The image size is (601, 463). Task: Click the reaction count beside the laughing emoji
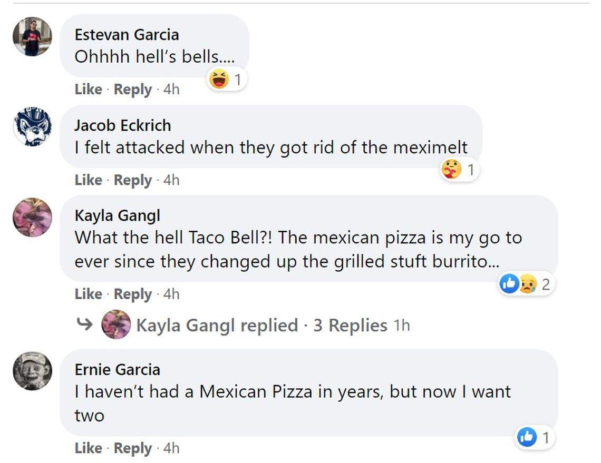pyautogui.click(x=238, y=78)
